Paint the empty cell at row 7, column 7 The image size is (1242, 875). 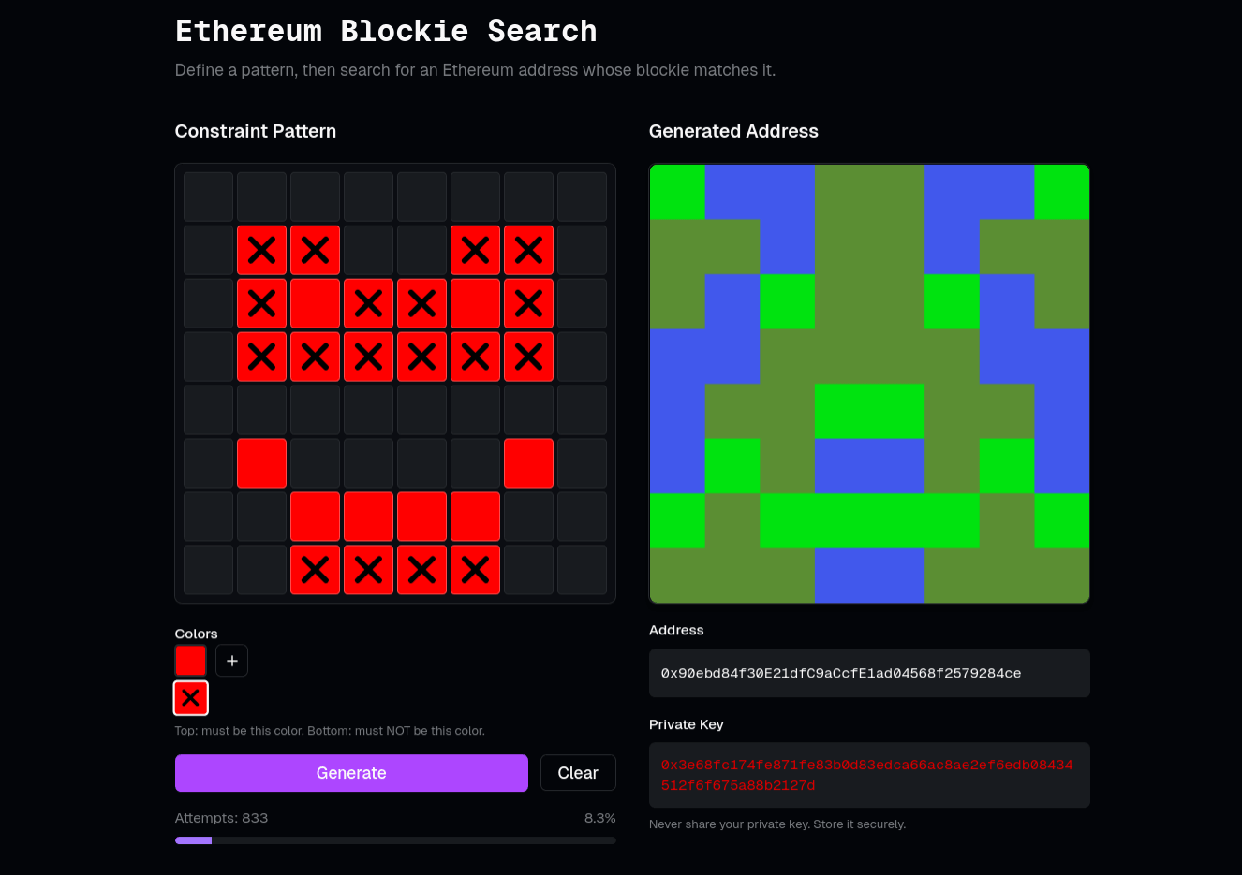(x=528, y=517)
